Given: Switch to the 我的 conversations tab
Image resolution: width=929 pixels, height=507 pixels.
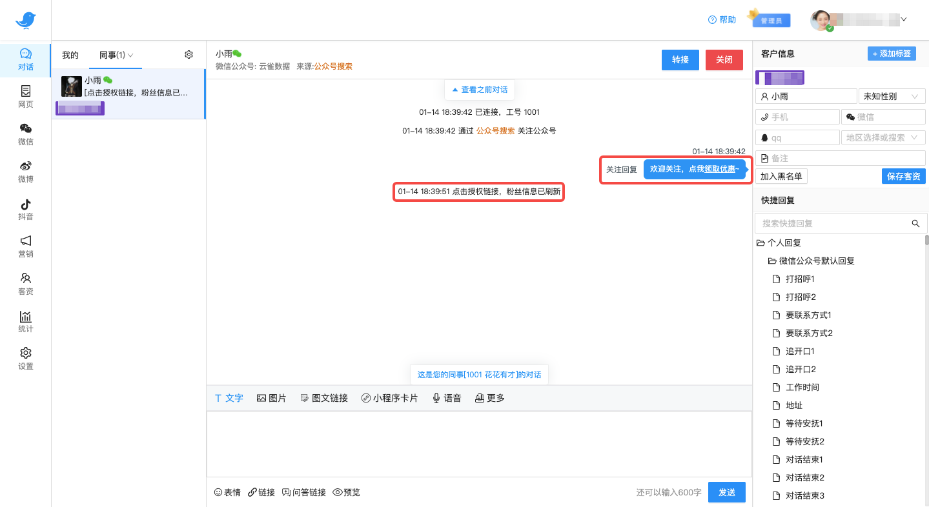Looking at the screenshot, I should [x=70, y=55].
